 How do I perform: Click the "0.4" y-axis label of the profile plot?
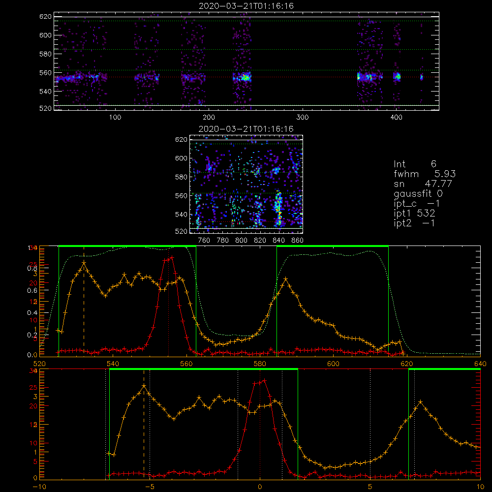[32, 313]
